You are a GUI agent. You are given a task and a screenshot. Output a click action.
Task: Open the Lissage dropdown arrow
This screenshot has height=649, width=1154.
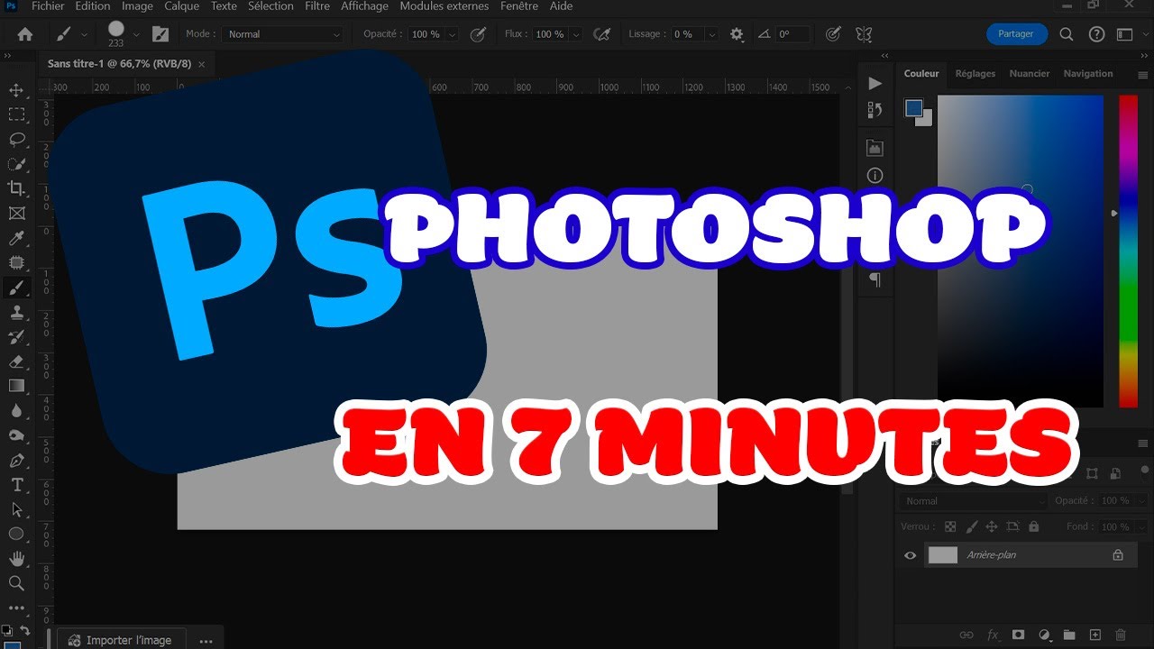click(x=711, y=34)
